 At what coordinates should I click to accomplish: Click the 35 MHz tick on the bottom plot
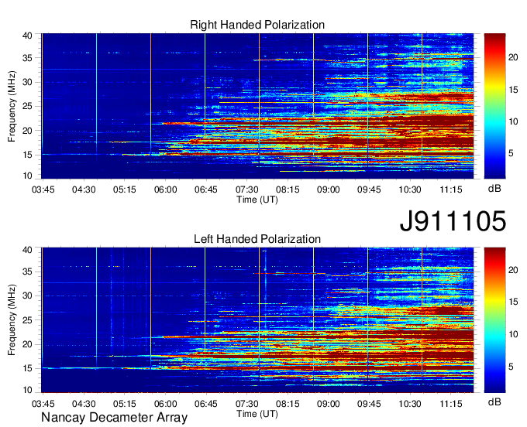coord(27,272)
